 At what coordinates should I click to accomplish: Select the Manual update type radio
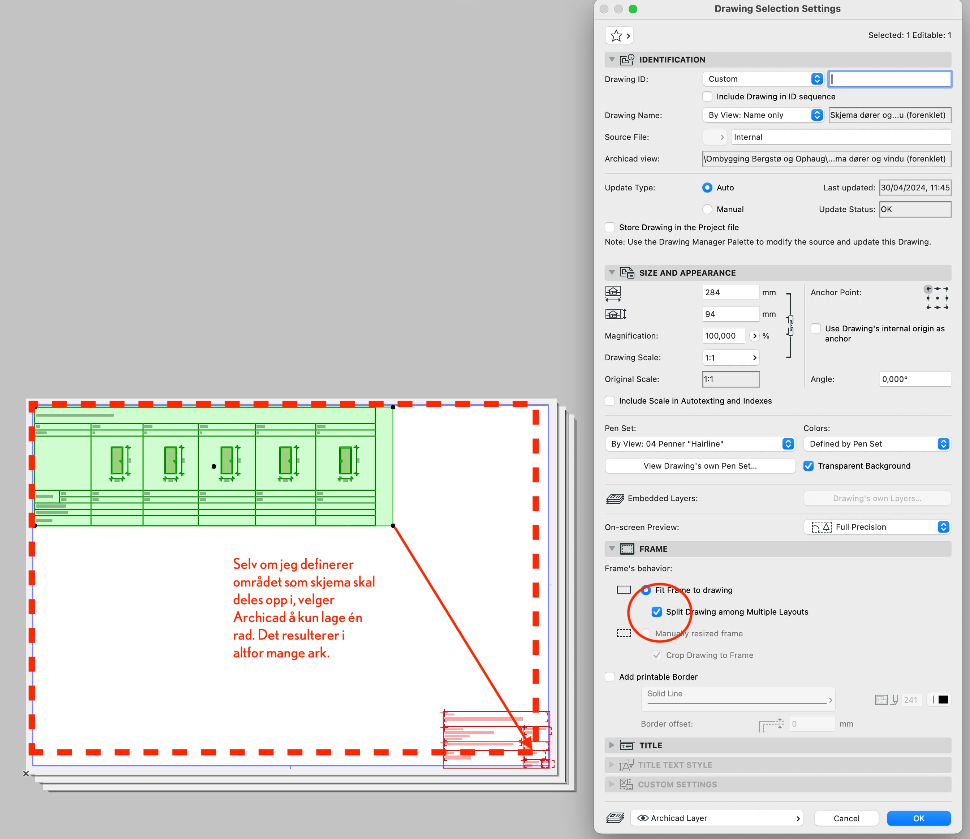point(707,209)
